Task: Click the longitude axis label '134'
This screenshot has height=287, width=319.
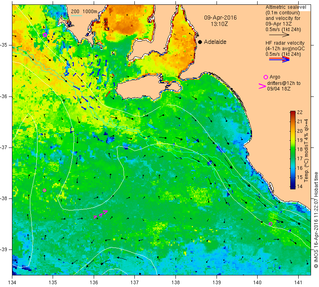Action: [12, 282]
